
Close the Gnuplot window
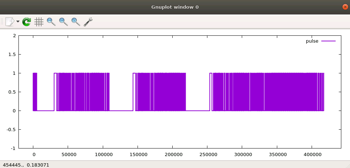pyautogui.click(x=345, y=7)
